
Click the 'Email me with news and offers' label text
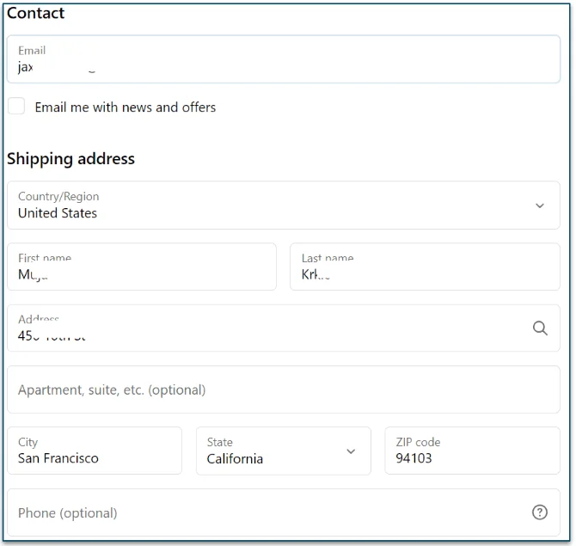pos(126,107)
